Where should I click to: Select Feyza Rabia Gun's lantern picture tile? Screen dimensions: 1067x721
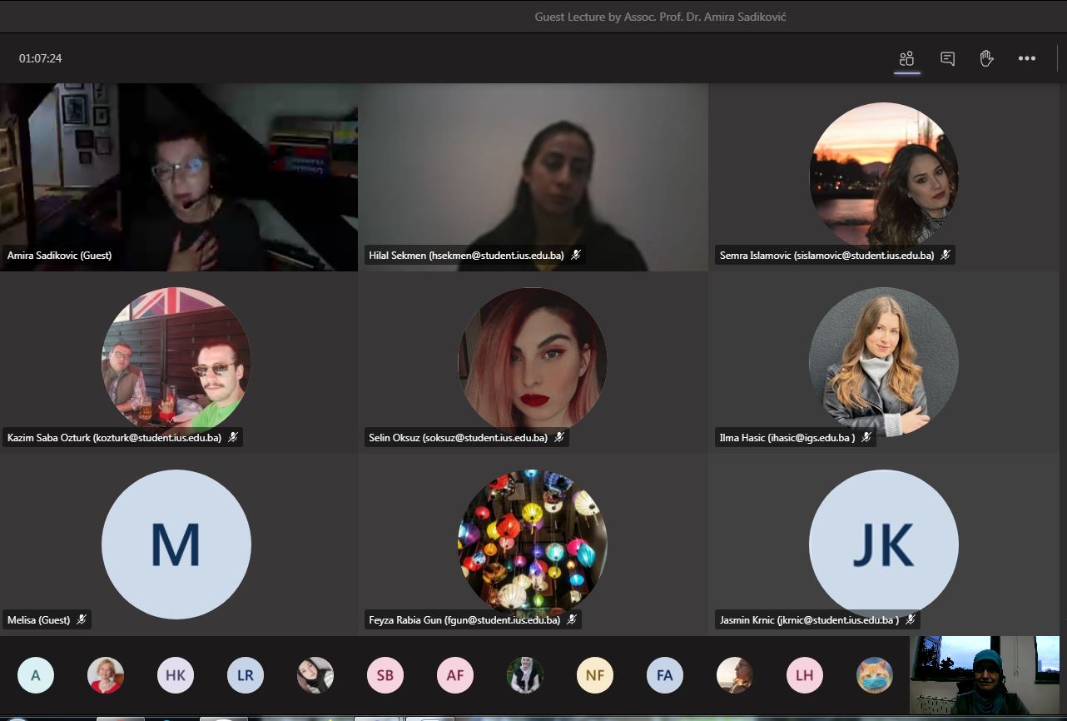[x=532, y=544]
